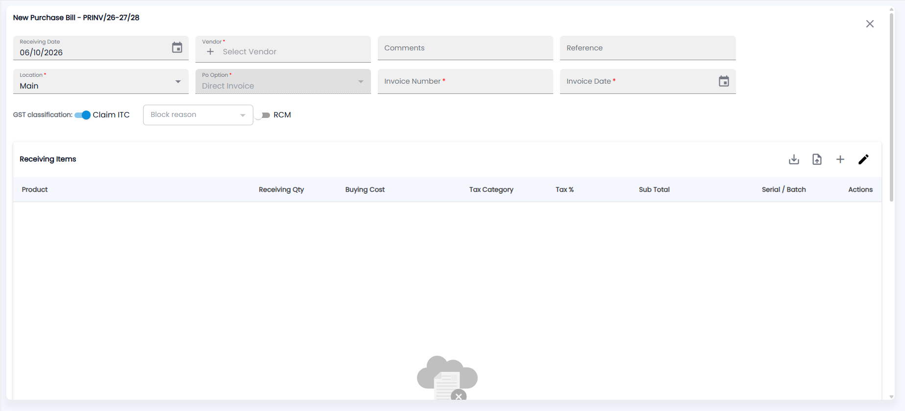
Task: Click the Select Vendor field
Action: tap(283, 49)
